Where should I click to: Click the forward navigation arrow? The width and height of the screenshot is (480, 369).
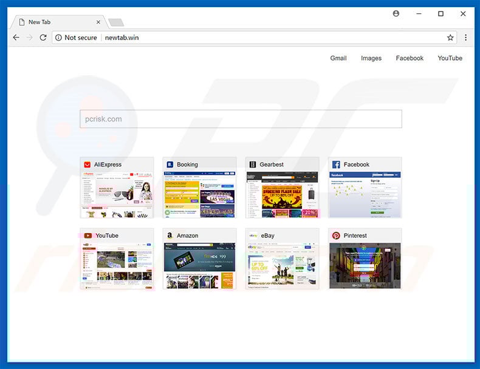click(x=30, y=38)
